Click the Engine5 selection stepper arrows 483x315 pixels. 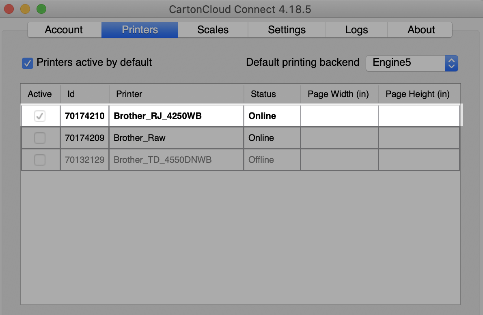coord(451,63)
